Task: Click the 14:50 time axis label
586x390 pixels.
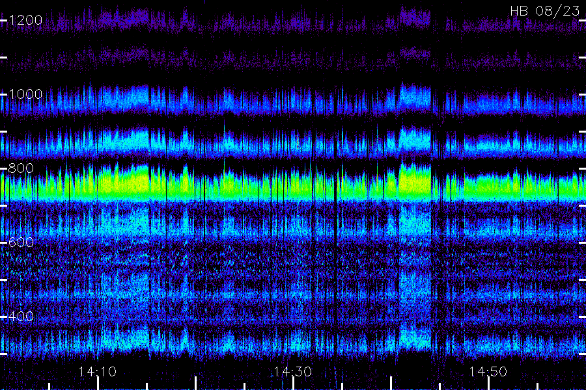Action: (488, 372)
